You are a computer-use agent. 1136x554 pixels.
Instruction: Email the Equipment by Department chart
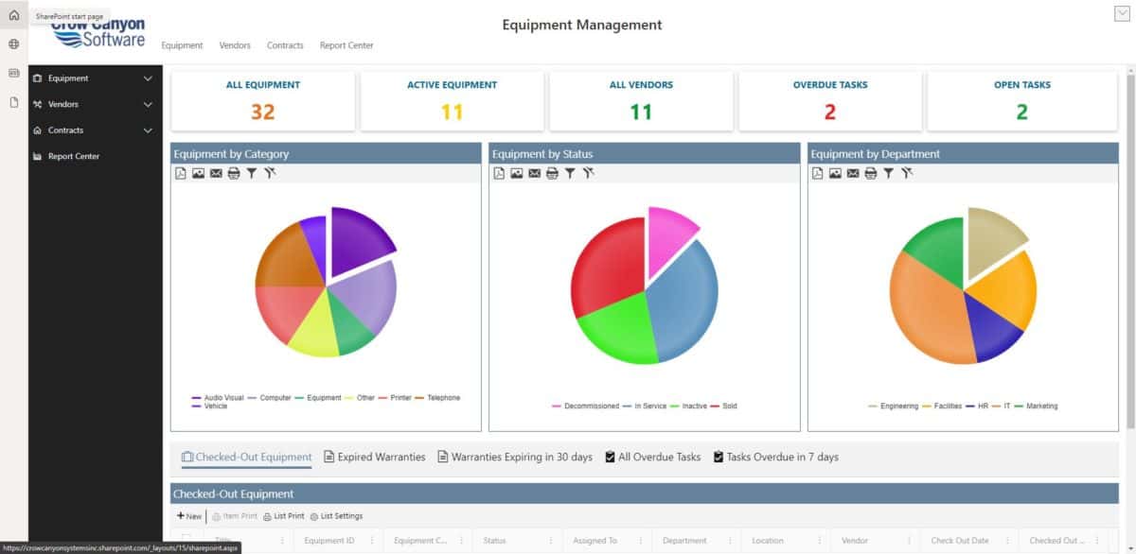[852, 173]
